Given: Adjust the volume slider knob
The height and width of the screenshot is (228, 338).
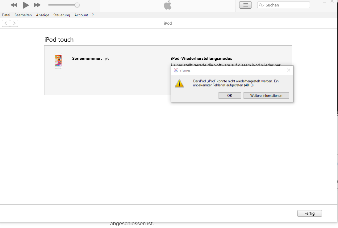Looking at the screenshot, I should 77,5.
